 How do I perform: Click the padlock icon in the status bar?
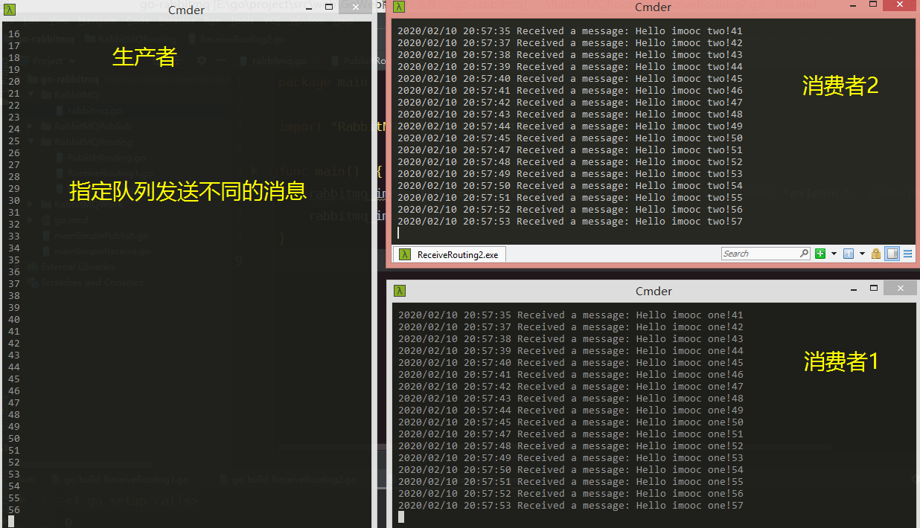tap(876, 254)
